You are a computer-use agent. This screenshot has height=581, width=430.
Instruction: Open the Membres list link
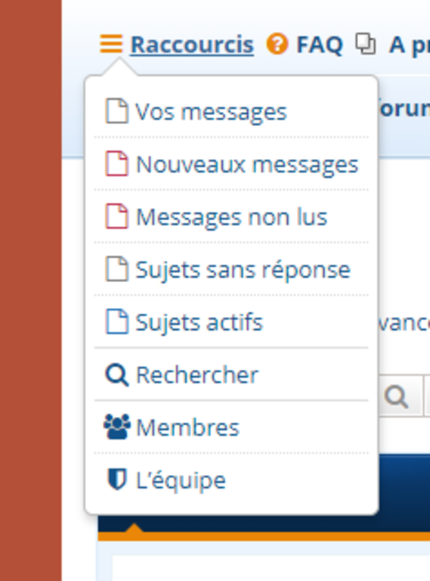point(187,427)
